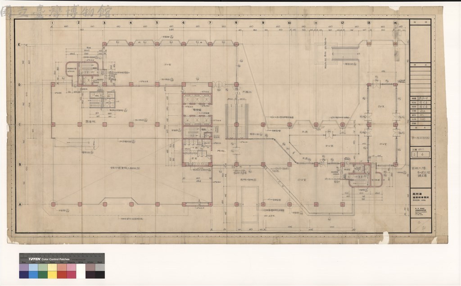
Task: Select the column grid bubble numbered 8
Action: tap(236, 23)
